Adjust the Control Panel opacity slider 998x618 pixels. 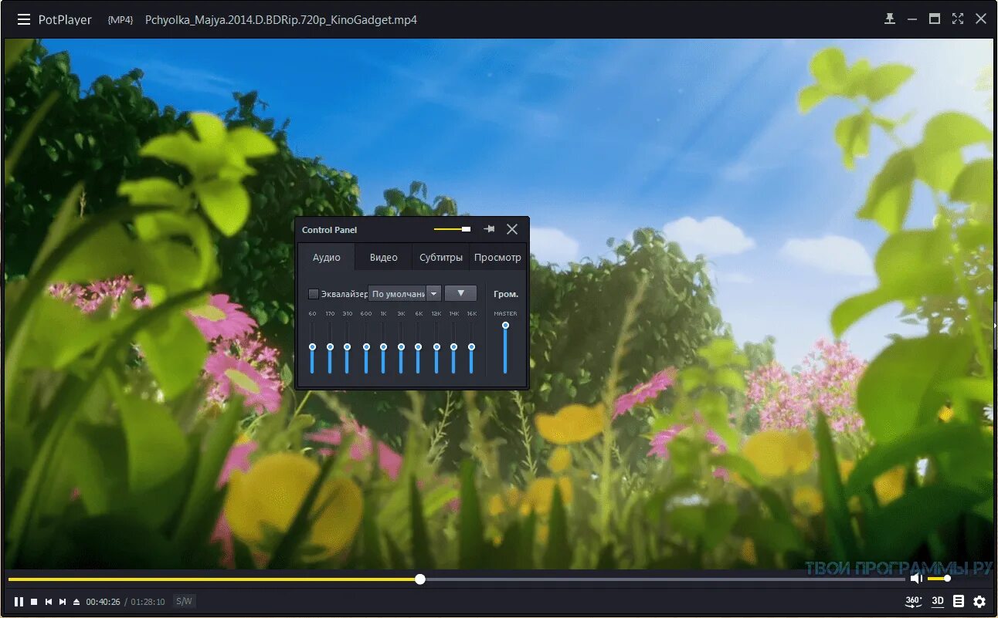452,229
